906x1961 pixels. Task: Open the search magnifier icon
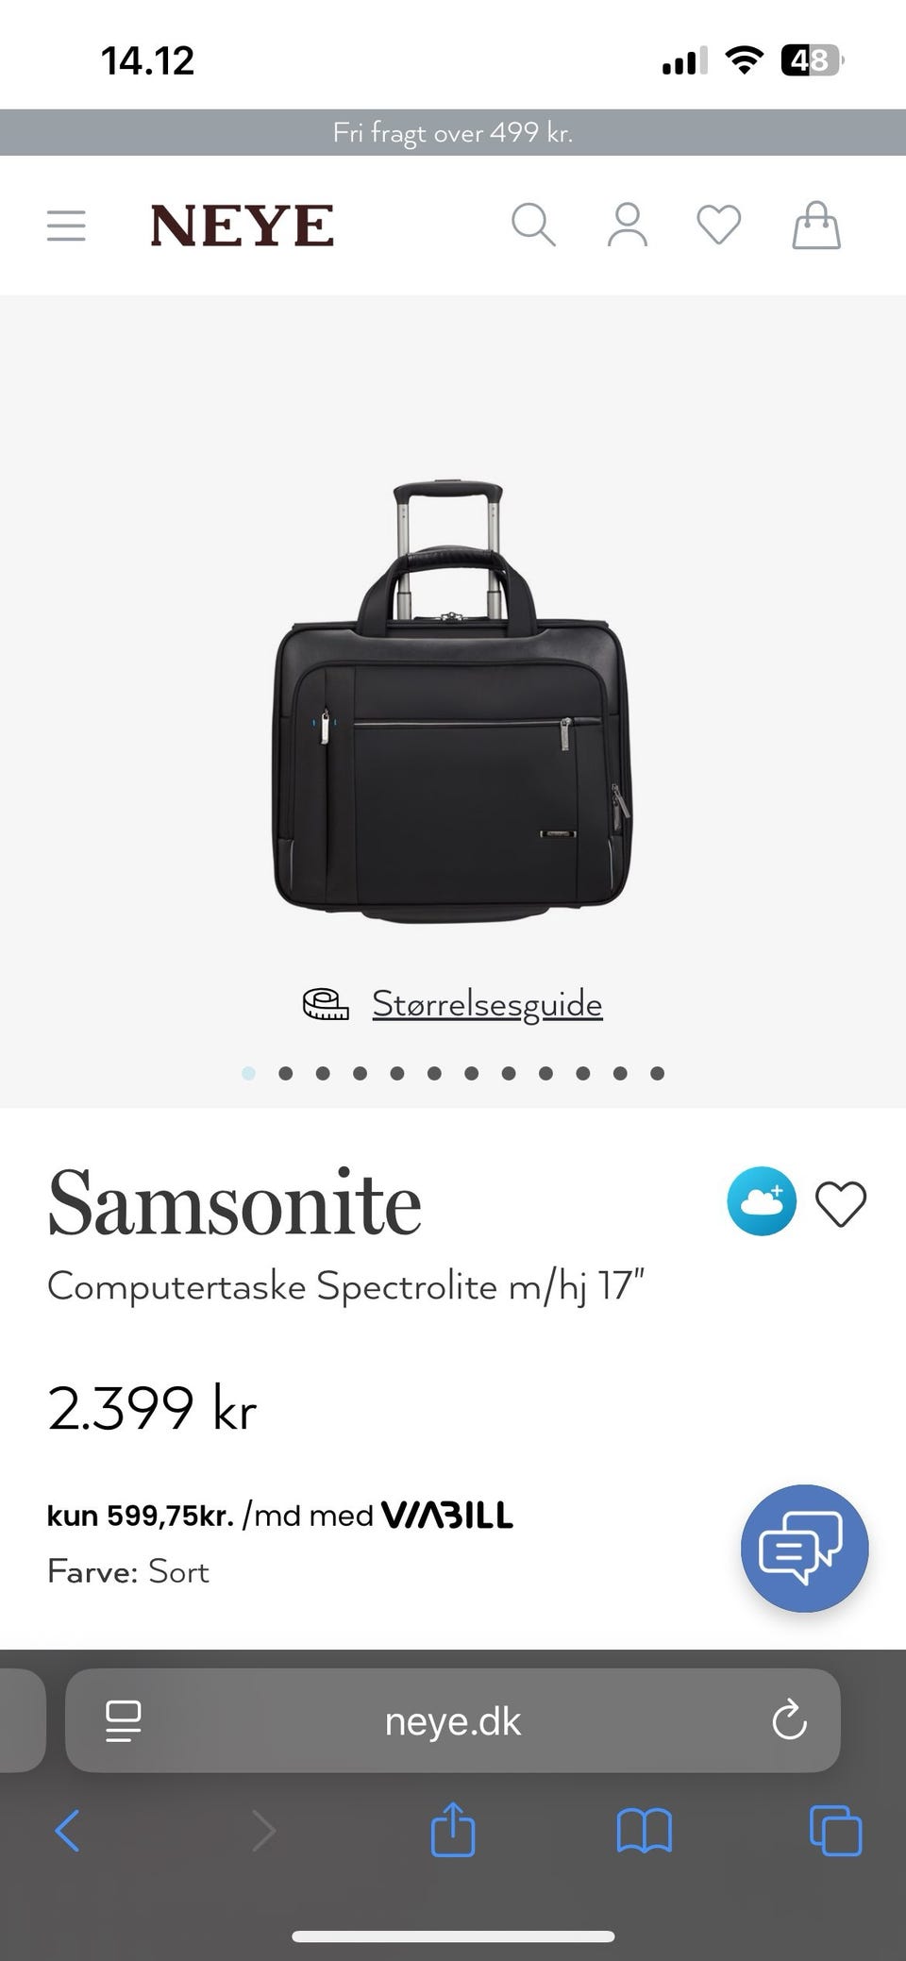click(533, 226)
